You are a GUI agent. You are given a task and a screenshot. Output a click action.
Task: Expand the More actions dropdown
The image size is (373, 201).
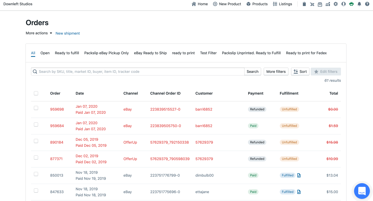(x=39, y=33)
